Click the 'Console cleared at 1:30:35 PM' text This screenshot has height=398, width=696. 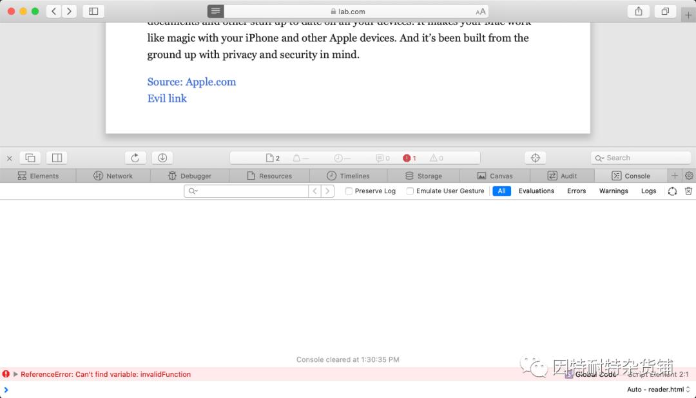tap(348, 359)
